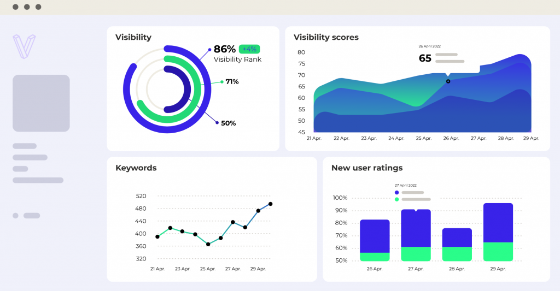Screen dimensions: 560x291
Task: Click the 26 Apr. ratings bar
Action: 375,240
